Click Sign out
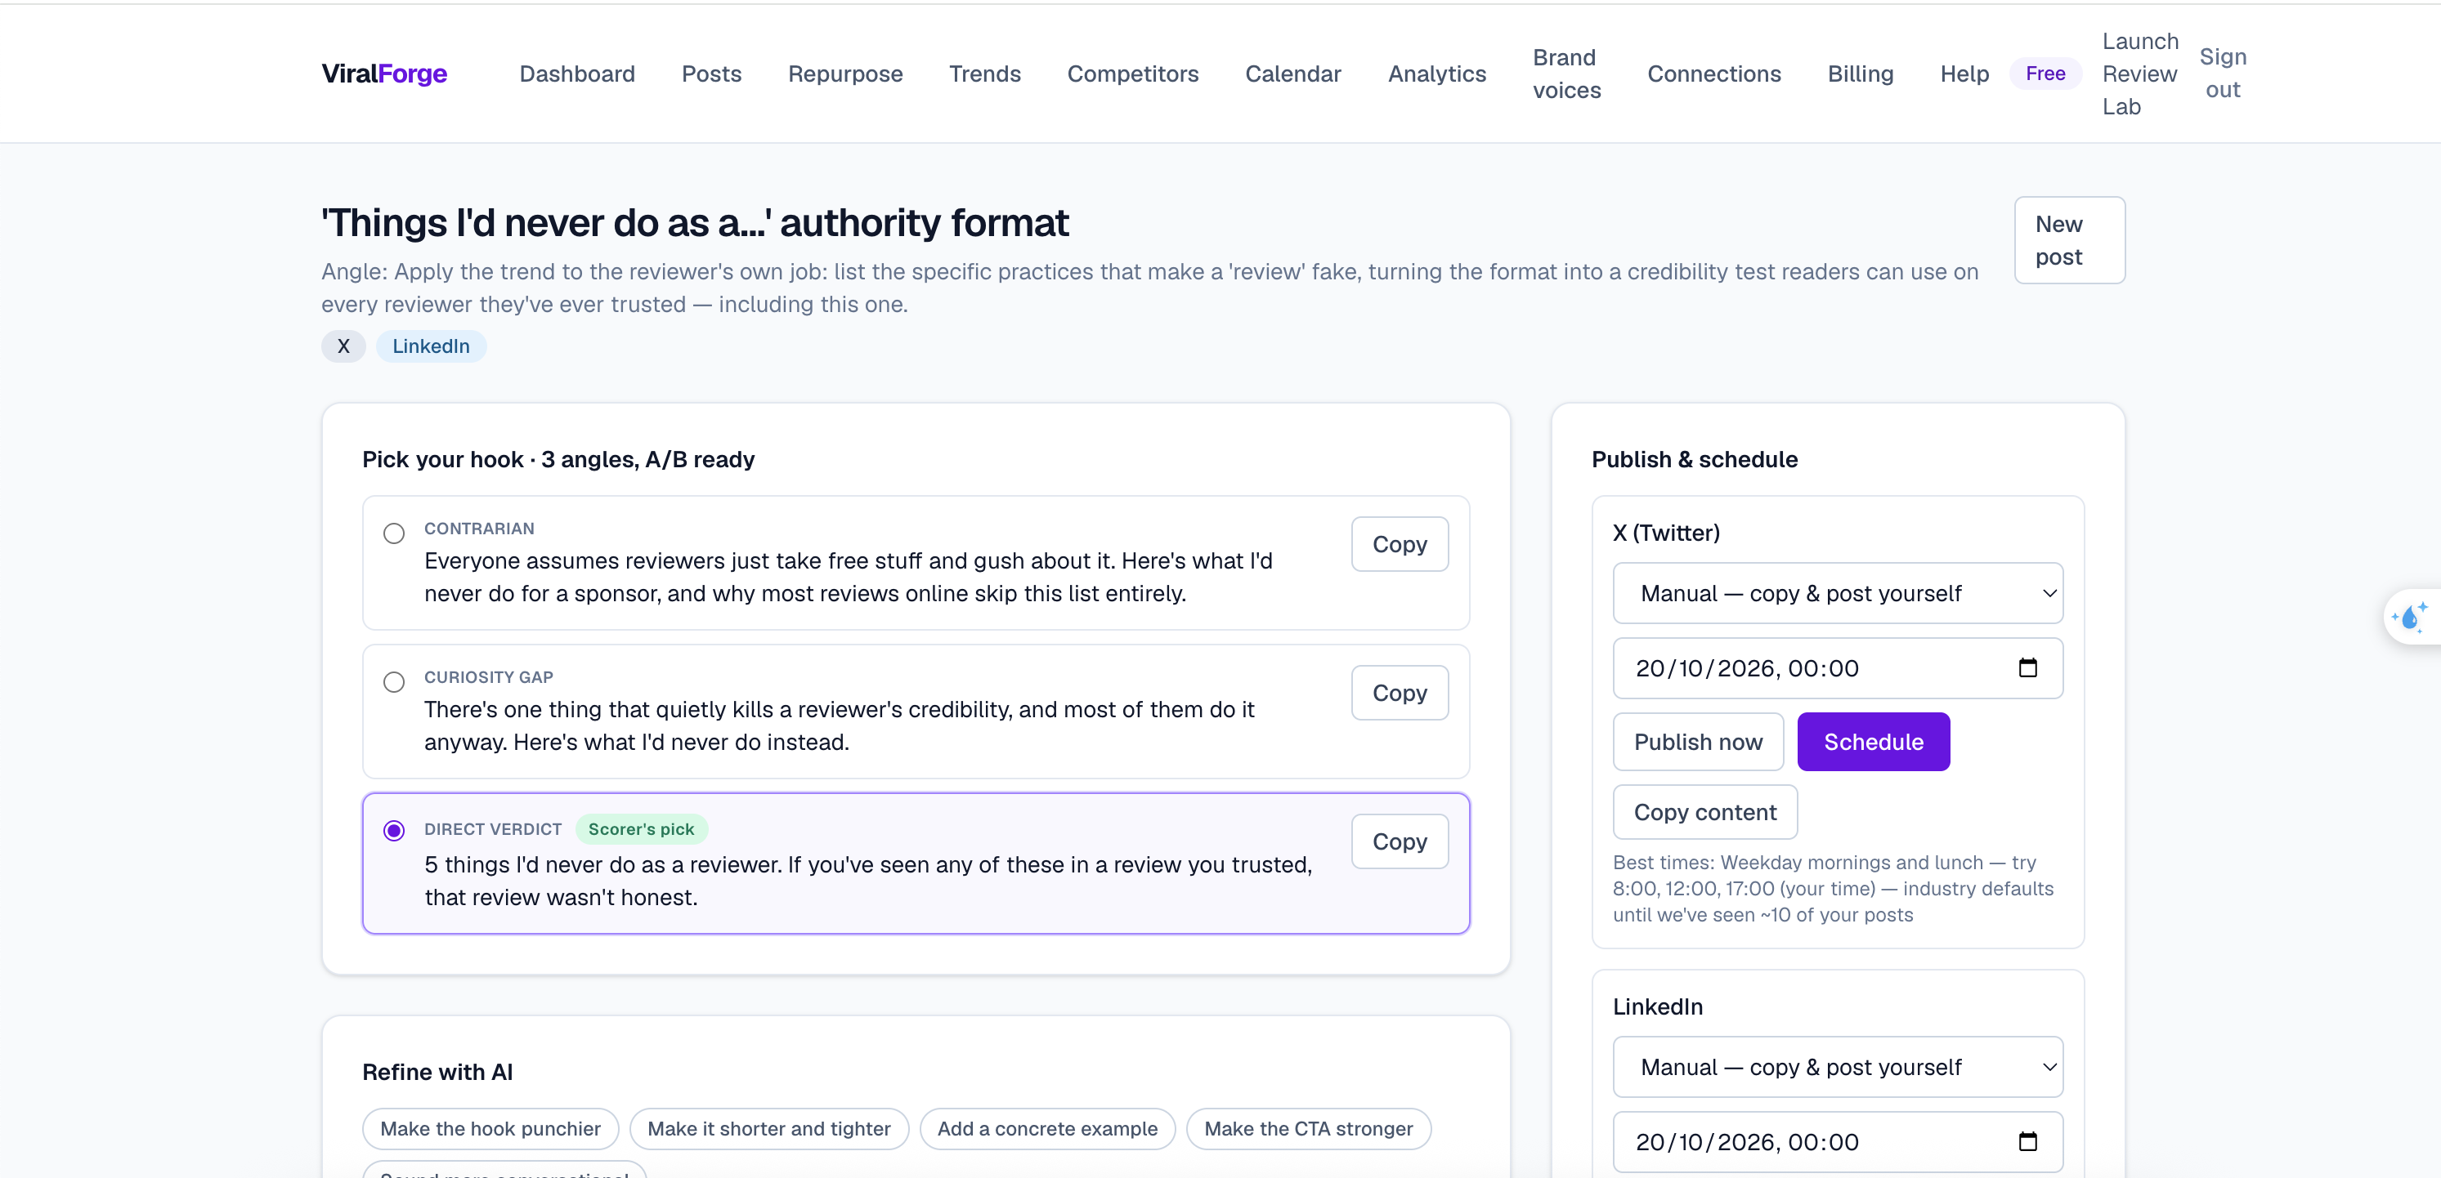Viewport: 2441px width, 1178px height. point(2222,73)
